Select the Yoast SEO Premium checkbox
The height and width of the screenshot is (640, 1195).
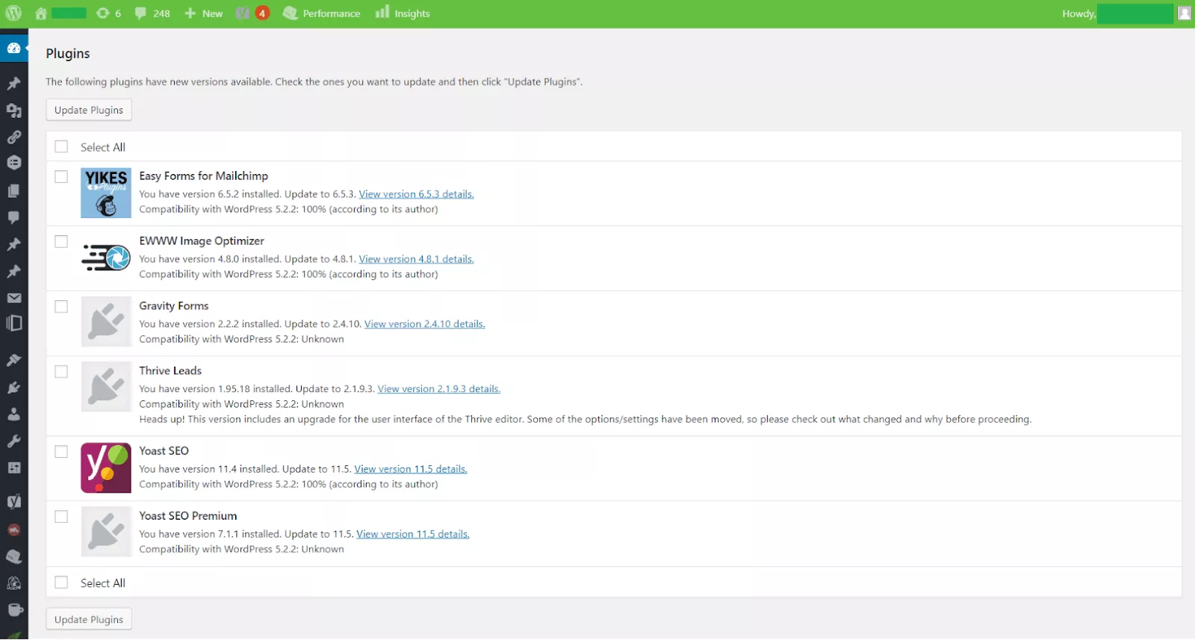pos(61,516)
